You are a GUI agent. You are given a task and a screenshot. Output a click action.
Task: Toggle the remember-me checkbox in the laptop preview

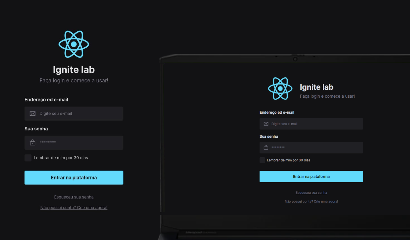[x=262, y=160]
